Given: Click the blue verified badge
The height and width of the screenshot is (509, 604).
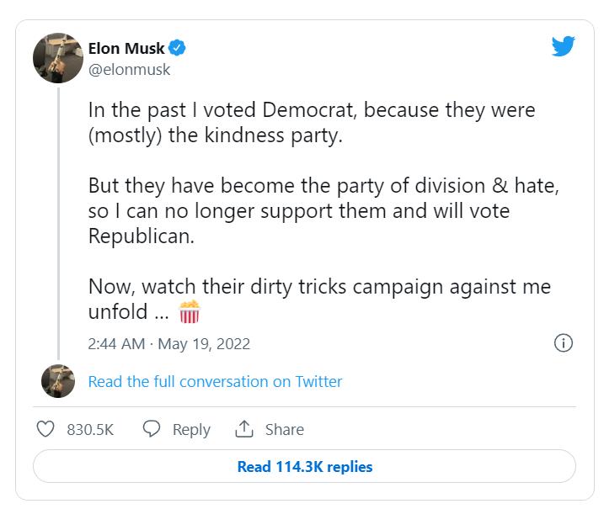Looking at the screenshot, I should pyautogui.click(x=178, y=48).
